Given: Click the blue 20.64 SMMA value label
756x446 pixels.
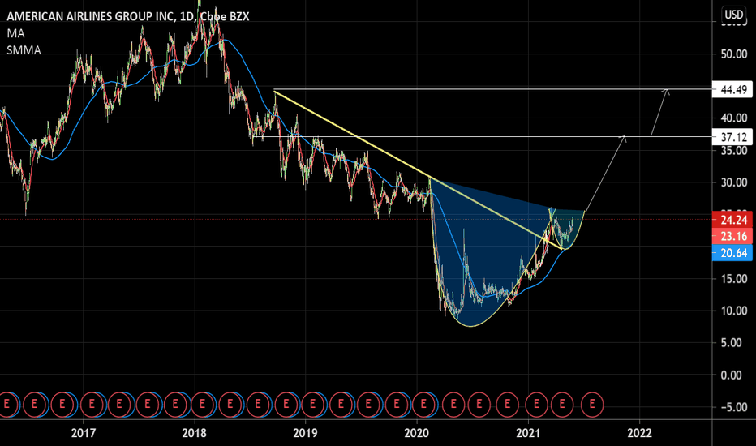Looking at the screenshot, I should tap(732, 253).
